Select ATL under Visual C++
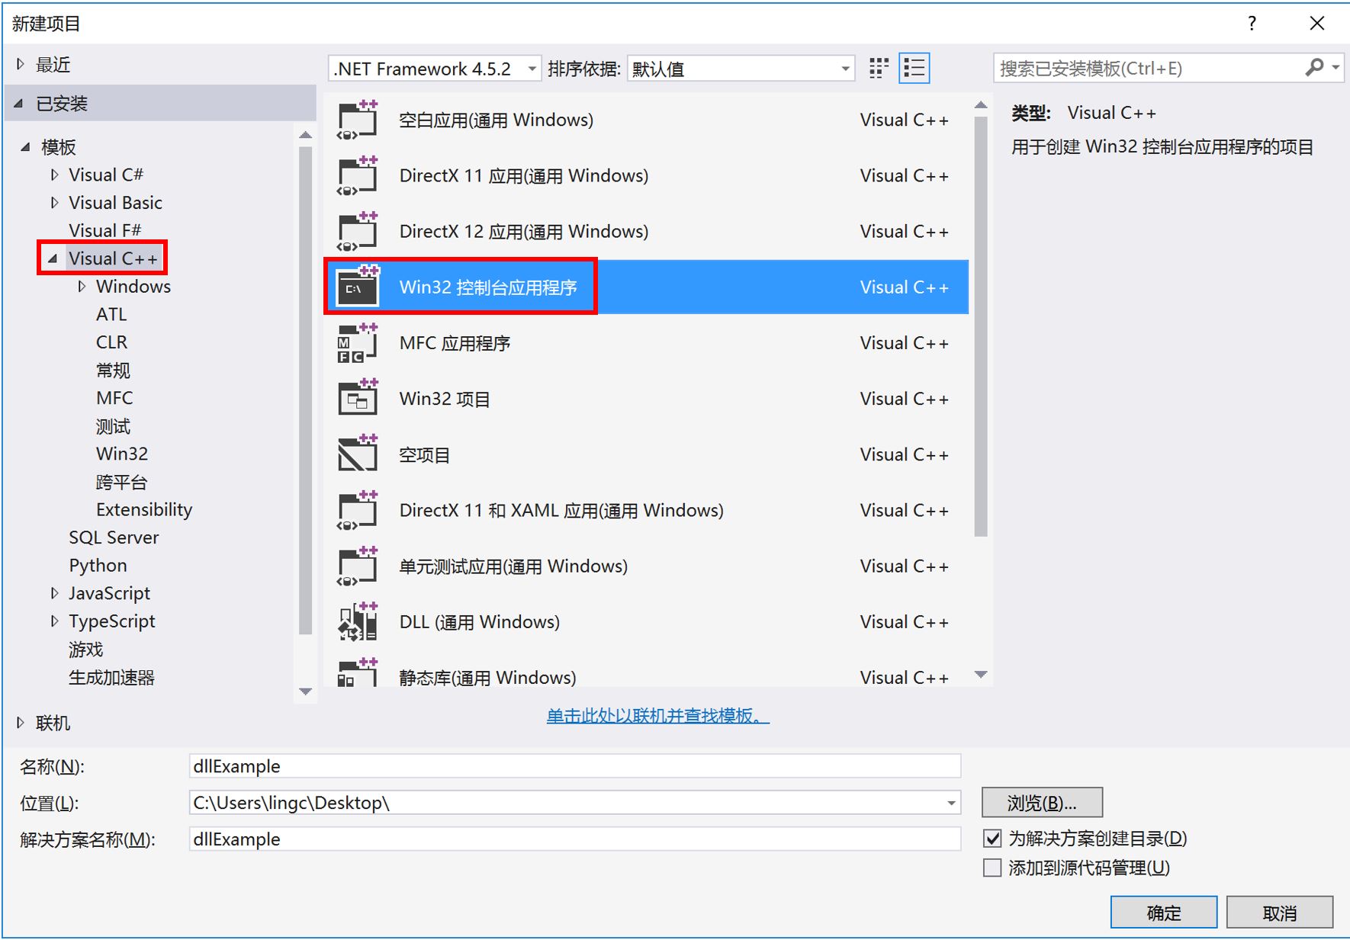Image resolution: width=1350 pixels, height=940 pixels. coord(111,314)
